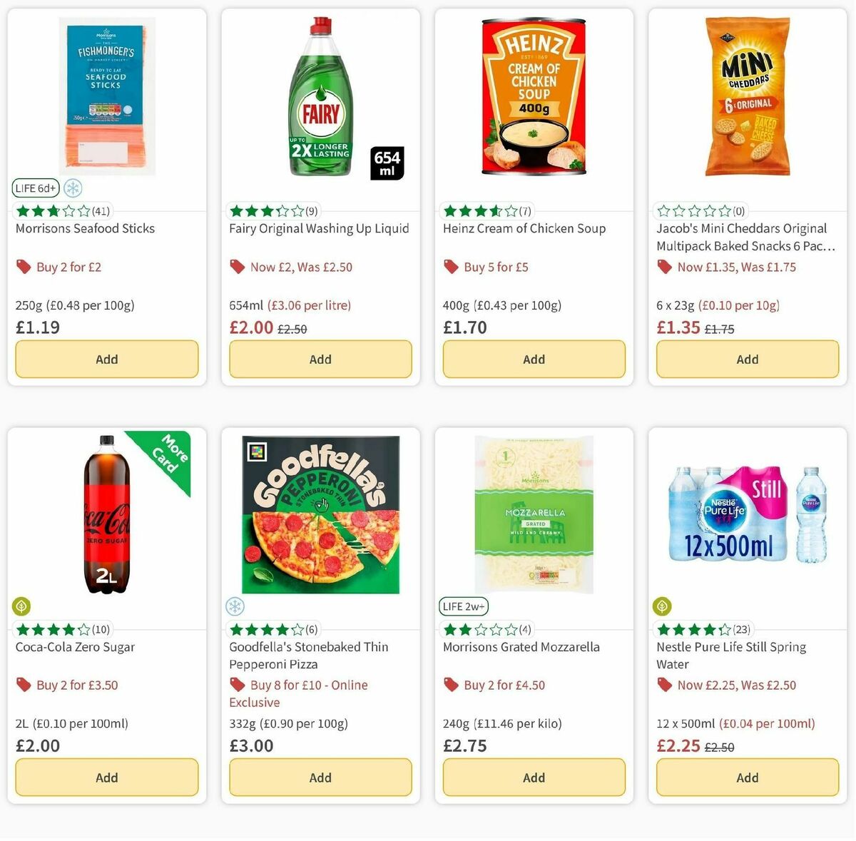Click the LIFE 6d+ badge on Seafood Sticks
The height and width of the screenshot is (841, 856).
tap(35, 188)
